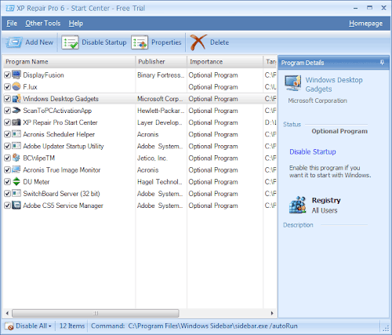Toggle the BCWipeTM checkbox
This screenshot has width=392, height=335.
7,158
